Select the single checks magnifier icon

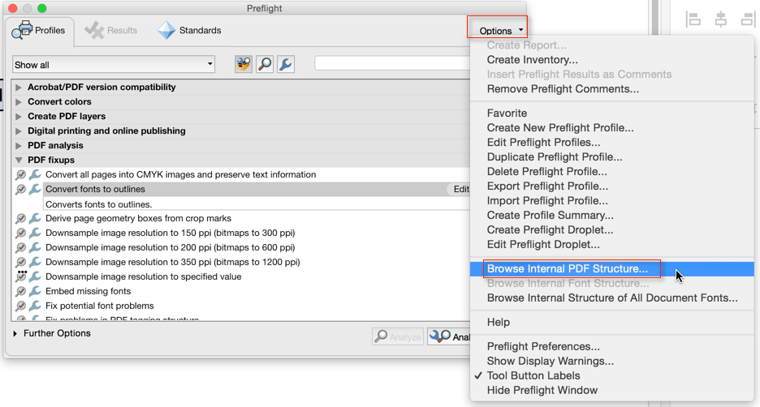265,64
